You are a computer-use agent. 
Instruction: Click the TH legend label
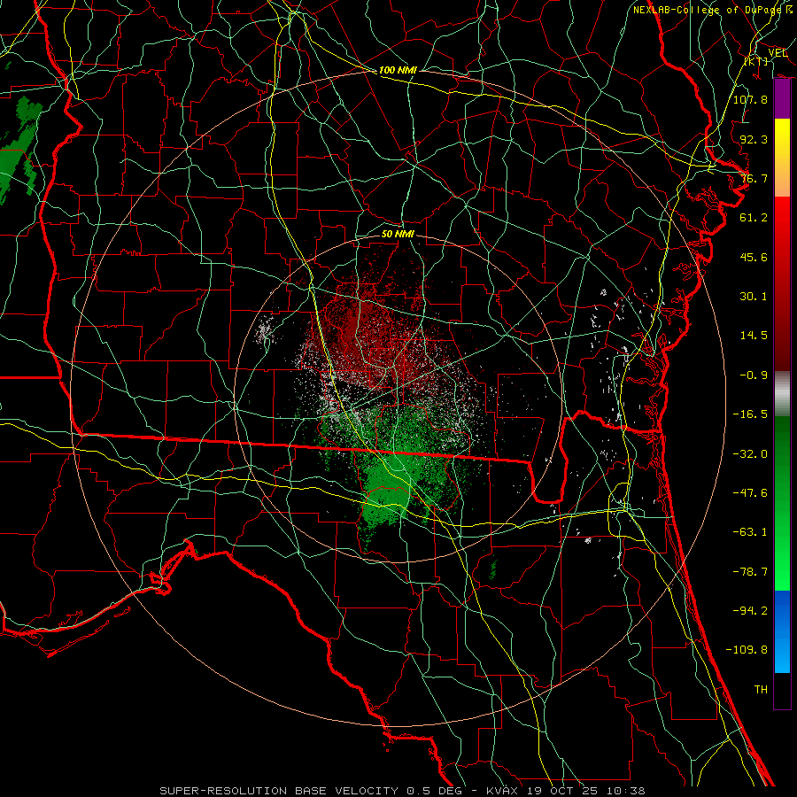(761, 689)
